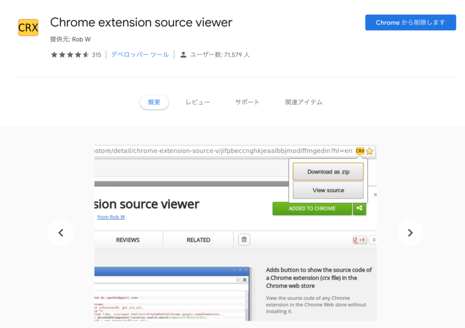Click the "View the source code of any Chrome" description

click(316, 304)
